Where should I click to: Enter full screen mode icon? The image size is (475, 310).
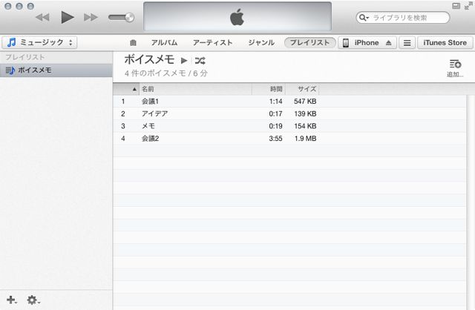tap(468, 6)
